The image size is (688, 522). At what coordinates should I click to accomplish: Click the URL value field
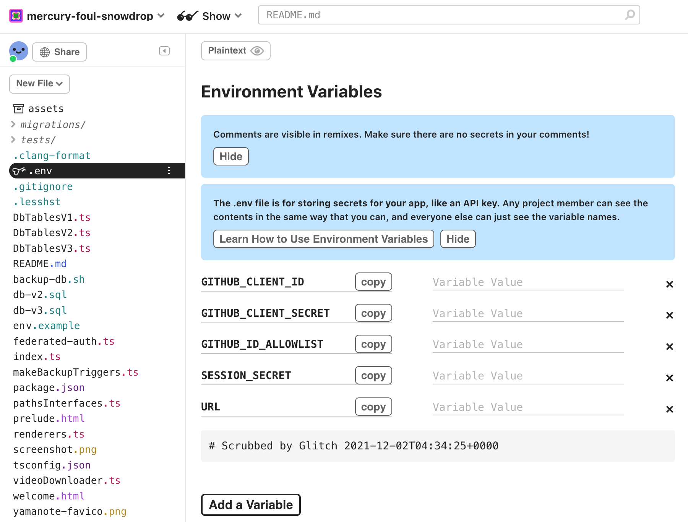point(528,407)
